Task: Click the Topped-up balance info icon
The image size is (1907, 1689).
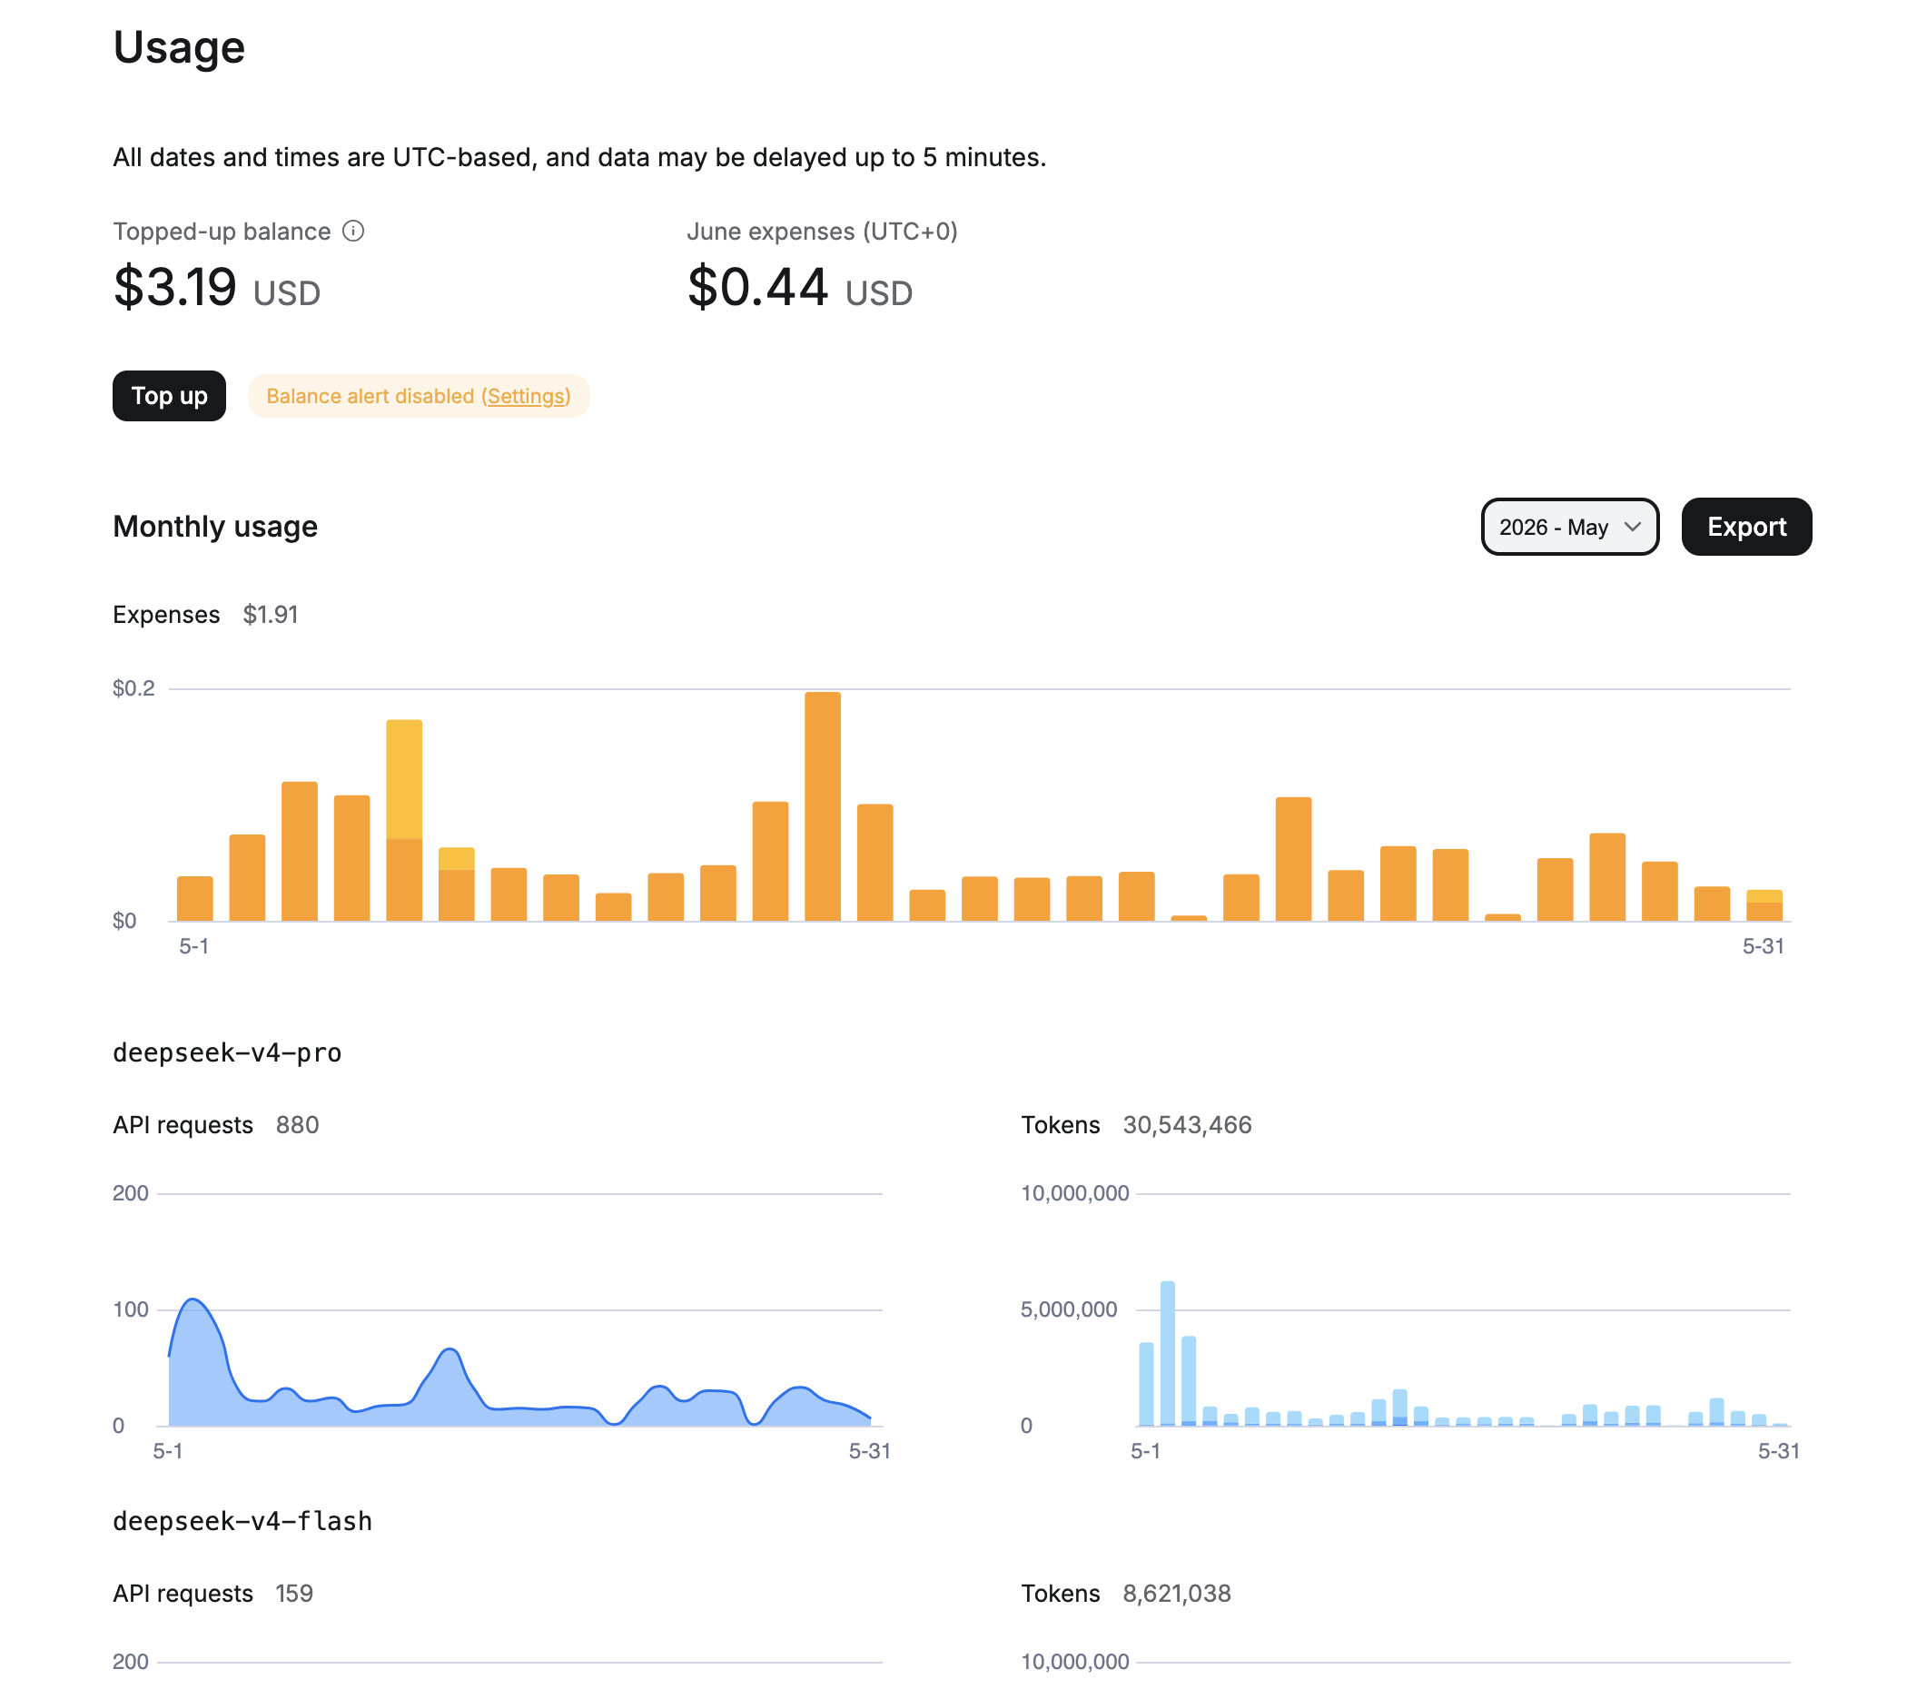Action: (x=353, y=231)
